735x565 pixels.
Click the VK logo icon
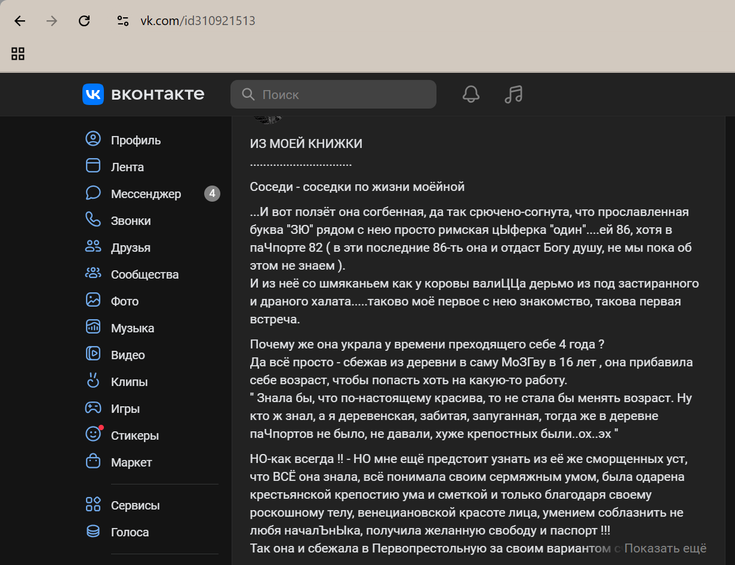coord(93,94)
